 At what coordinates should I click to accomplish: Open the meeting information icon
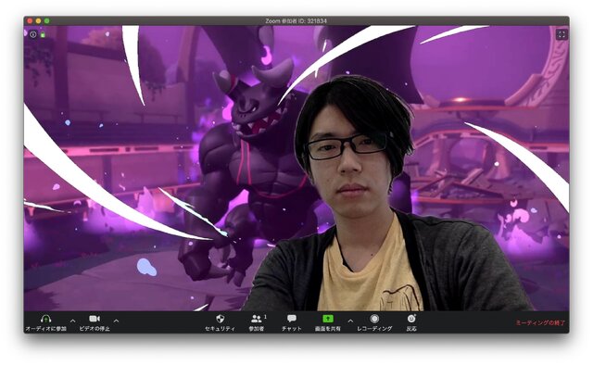(x=33, y=34)
